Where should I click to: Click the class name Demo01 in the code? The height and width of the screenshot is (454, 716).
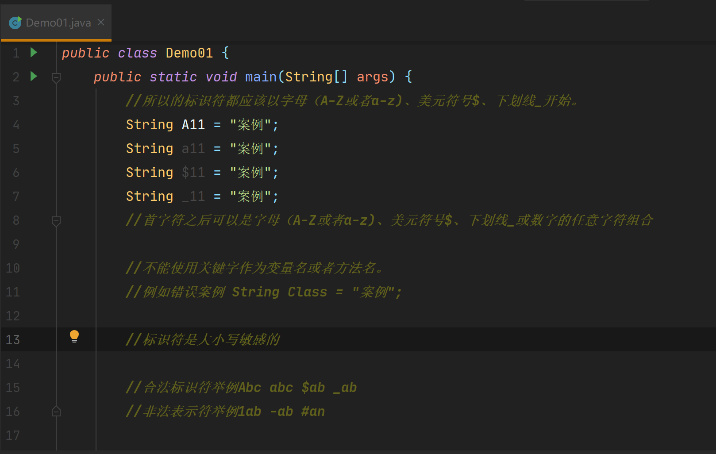pyautogui.click(x=189, y=53)
